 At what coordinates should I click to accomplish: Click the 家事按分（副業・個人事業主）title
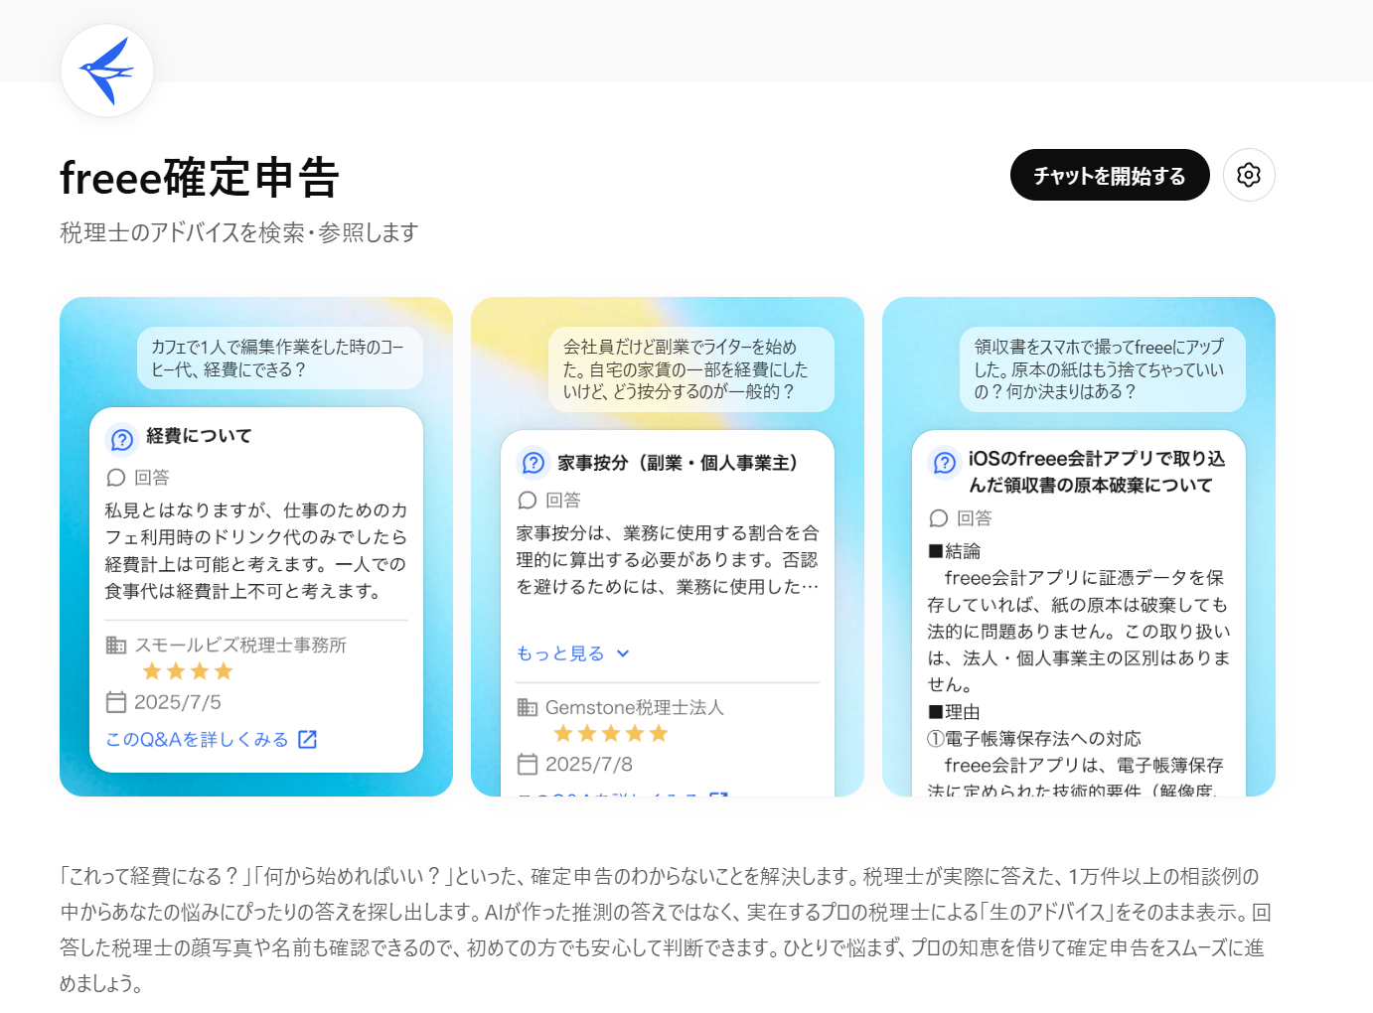pyautogui.click(x=676, y=462)
